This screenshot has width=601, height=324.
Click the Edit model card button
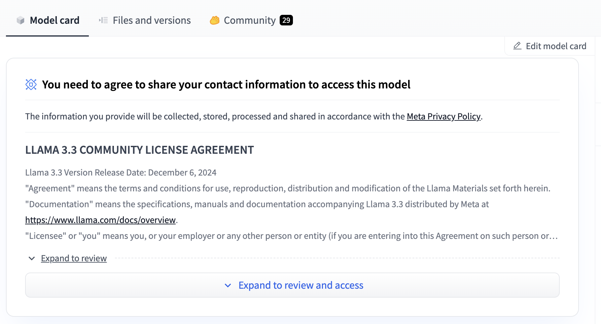(549, 46)
